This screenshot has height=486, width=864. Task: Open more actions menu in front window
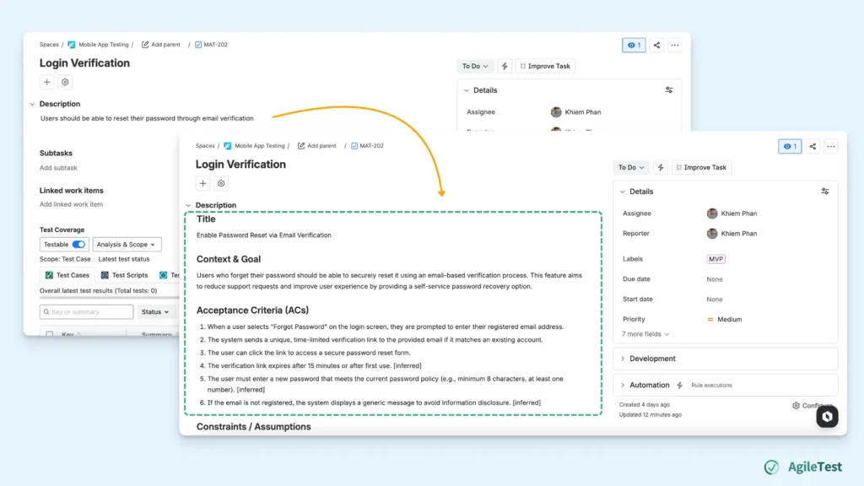(x=831, y=146)
